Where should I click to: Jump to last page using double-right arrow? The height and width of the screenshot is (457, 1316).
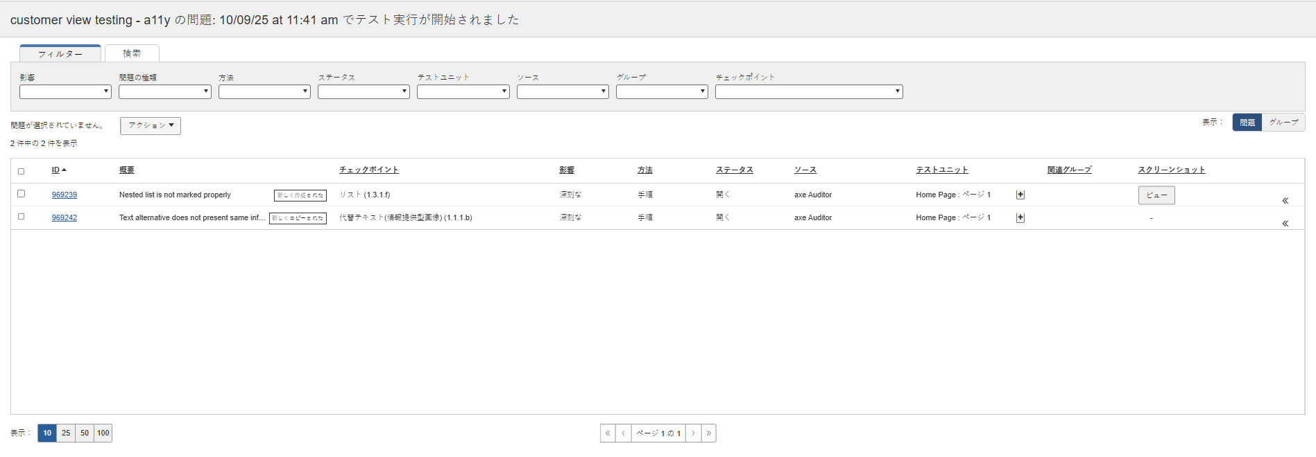708,433
